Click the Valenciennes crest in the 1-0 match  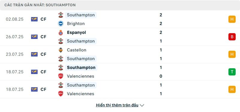pos(61,76)
